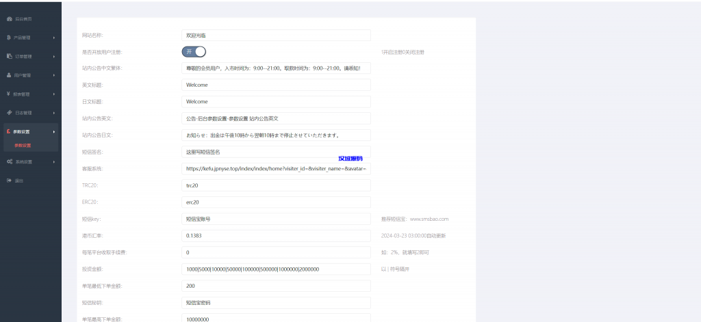
Task: Focus the 客服系统 URL input field
Action: [x=276, y=168]
